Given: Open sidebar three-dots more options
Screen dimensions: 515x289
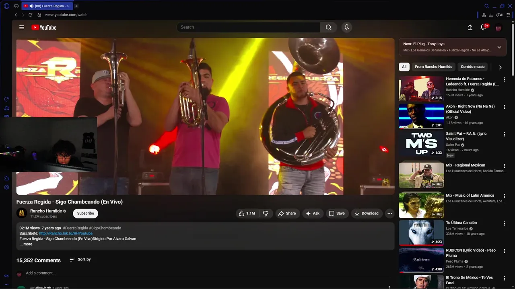Looking at the screenshot, I should pos(6,285).
